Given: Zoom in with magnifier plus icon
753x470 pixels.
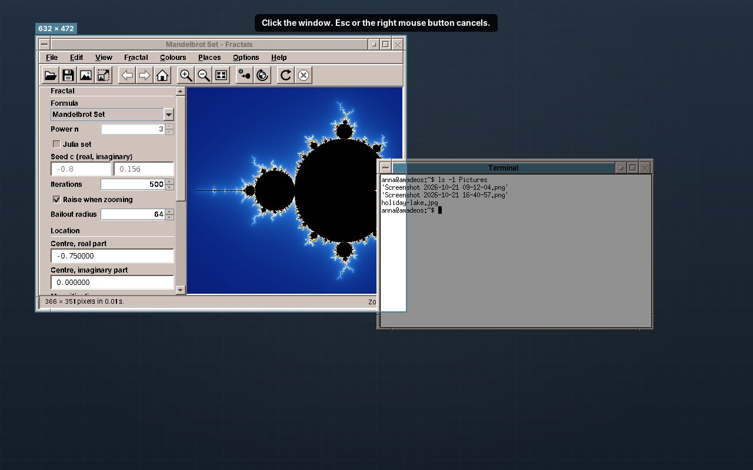Looking at the screenshot, I should [186, 75].
